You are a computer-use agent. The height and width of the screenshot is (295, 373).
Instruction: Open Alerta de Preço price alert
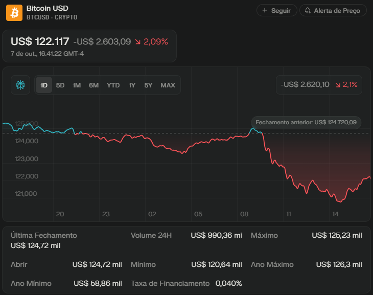(x=333, y=10)
